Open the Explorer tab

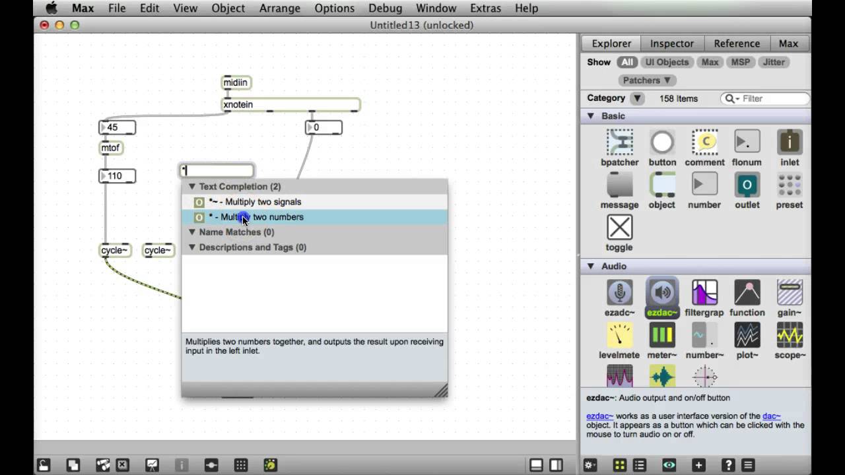[611, 44]
